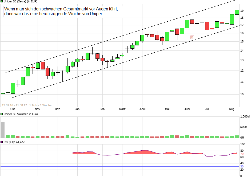The width and height of the screenshot is (251, 180).
Task: Click the purple RSI legend square
Action: click(2, 142)
